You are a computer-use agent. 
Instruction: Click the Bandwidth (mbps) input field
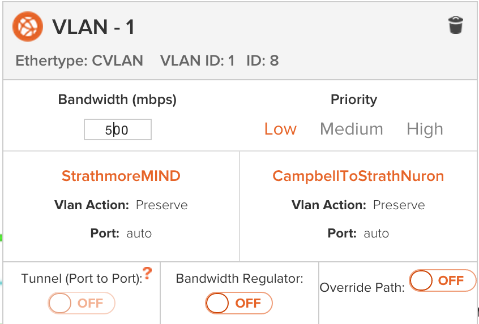coord(117,129)
